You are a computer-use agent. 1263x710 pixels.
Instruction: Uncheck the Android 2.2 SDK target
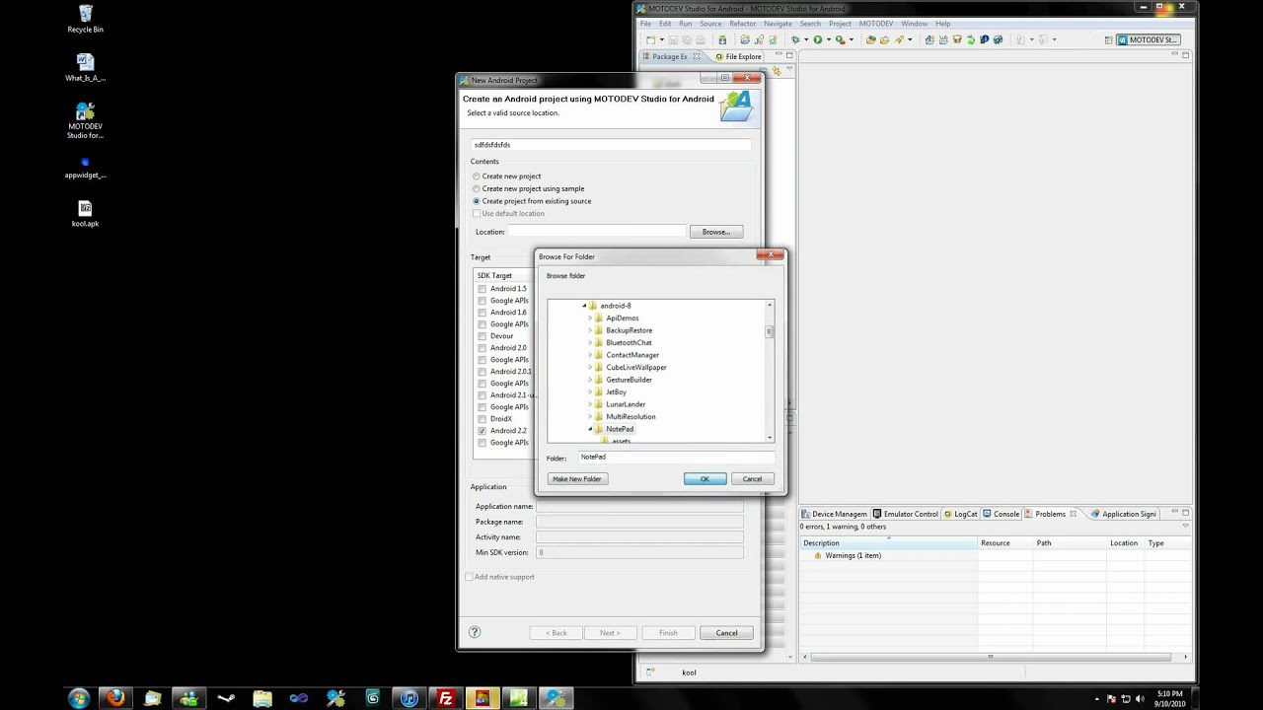(482, 431)
